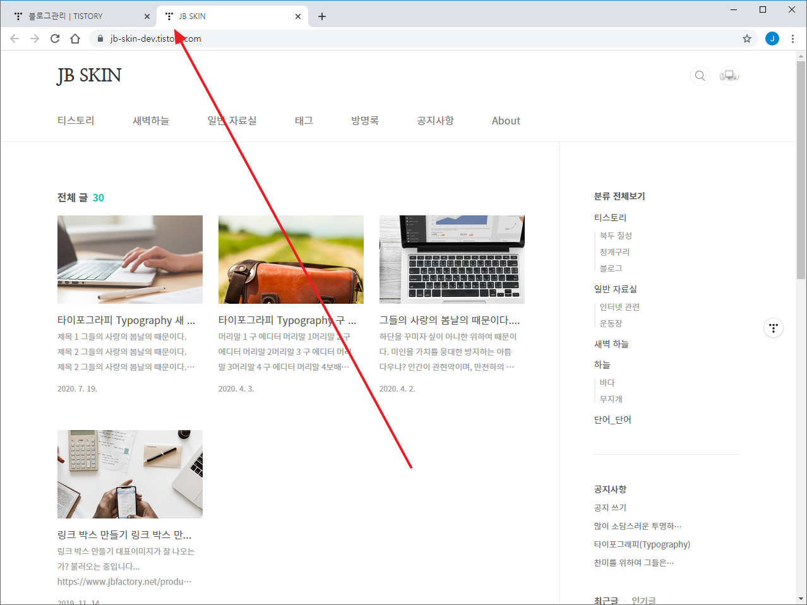Open the 공지 쓰기 notice link
This screenshot has width=807, height=605.
point(611,508)
